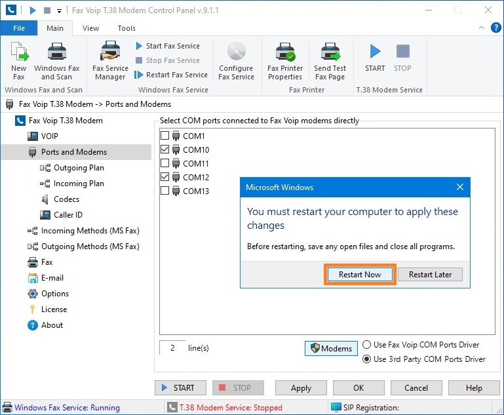Click the Apply button
The image size is (504, 415).
(301, 388)
